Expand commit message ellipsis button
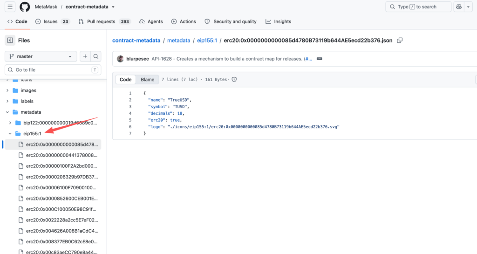The height and width of the screenshot is (254, 477). coord(320,59)
